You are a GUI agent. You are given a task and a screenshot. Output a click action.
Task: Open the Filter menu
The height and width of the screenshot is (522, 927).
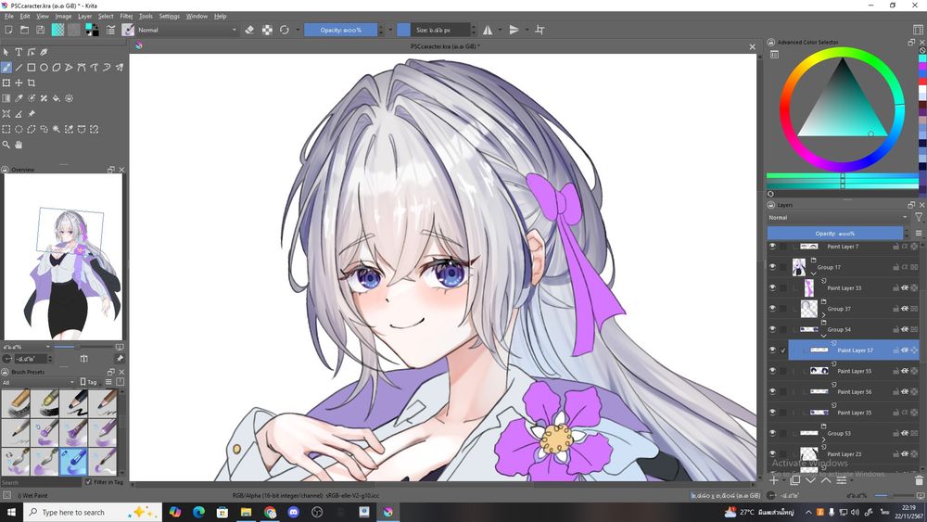[x=126, y=16]
